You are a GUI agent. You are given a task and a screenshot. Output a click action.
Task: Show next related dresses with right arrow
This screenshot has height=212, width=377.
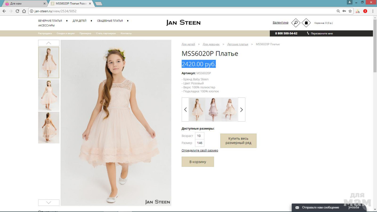point(241,110)
